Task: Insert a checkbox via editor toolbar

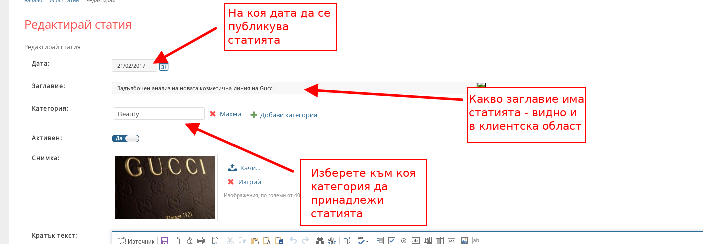Action: (x=392, y=241)
